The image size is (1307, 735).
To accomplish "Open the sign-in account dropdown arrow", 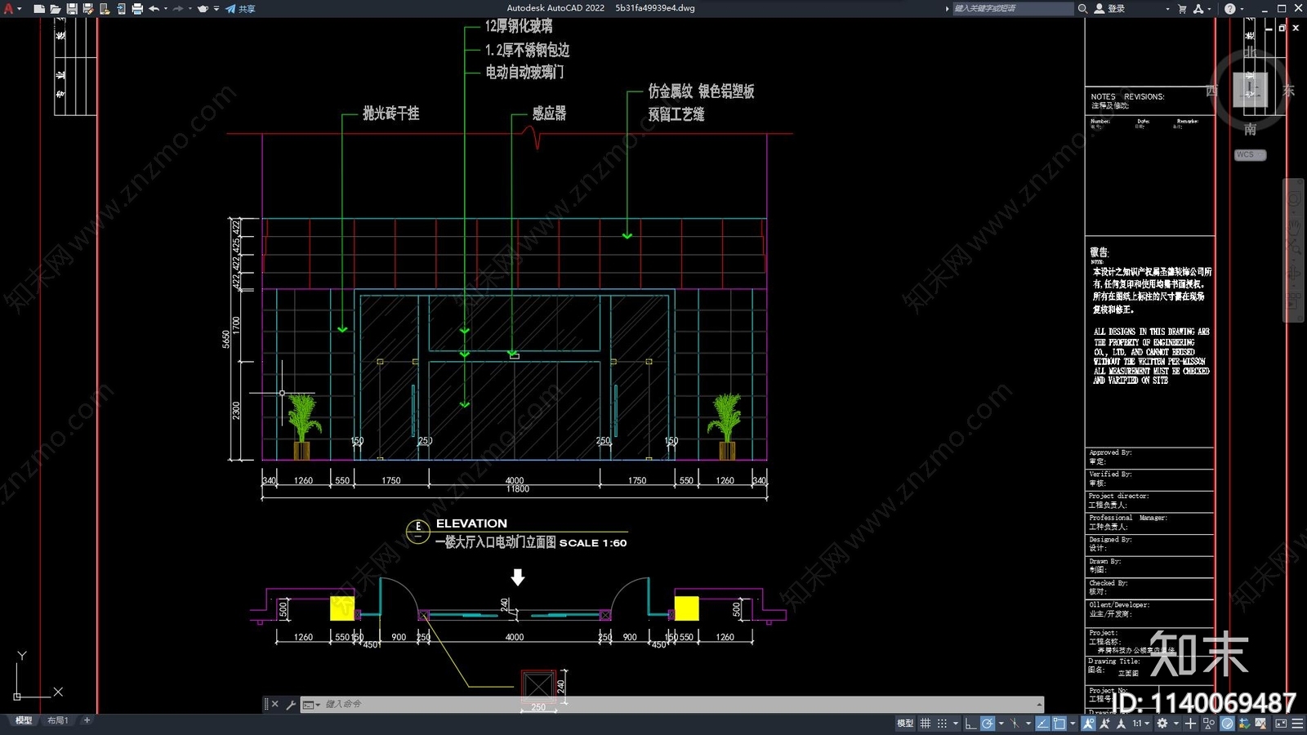I will click(1167, 8).
